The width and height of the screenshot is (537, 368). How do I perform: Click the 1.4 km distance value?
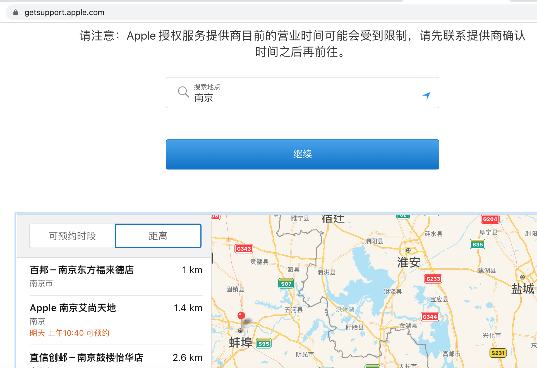(188, 308)
